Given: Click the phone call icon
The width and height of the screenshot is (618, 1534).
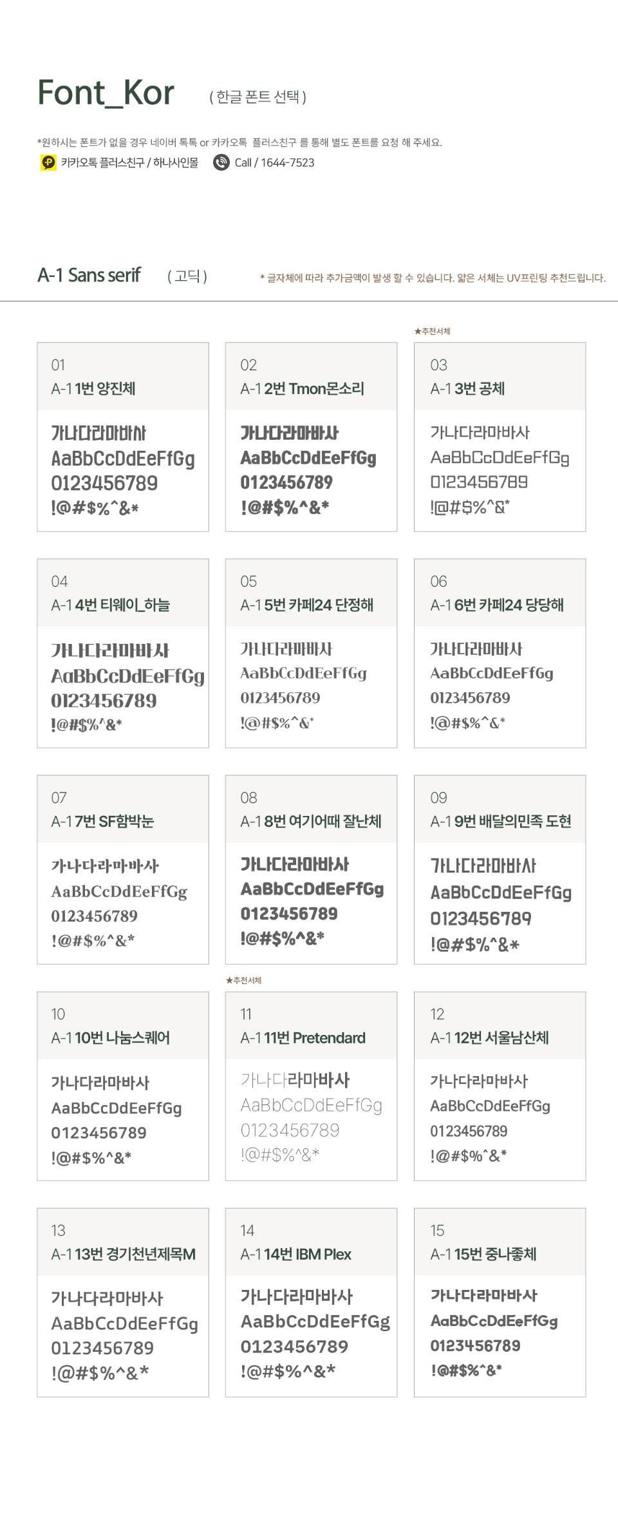Looking at the screenshot, I should click(221, 162).
